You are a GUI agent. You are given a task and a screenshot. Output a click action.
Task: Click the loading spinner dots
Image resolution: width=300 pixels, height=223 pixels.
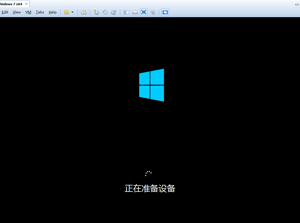coord(148,173)
